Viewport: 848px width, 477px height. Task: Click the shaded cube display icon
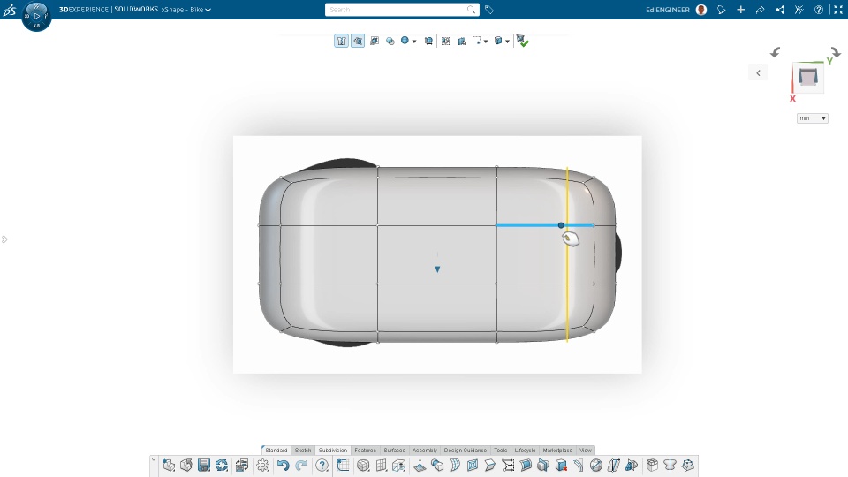pyautogui.click(x=375, y=42)
